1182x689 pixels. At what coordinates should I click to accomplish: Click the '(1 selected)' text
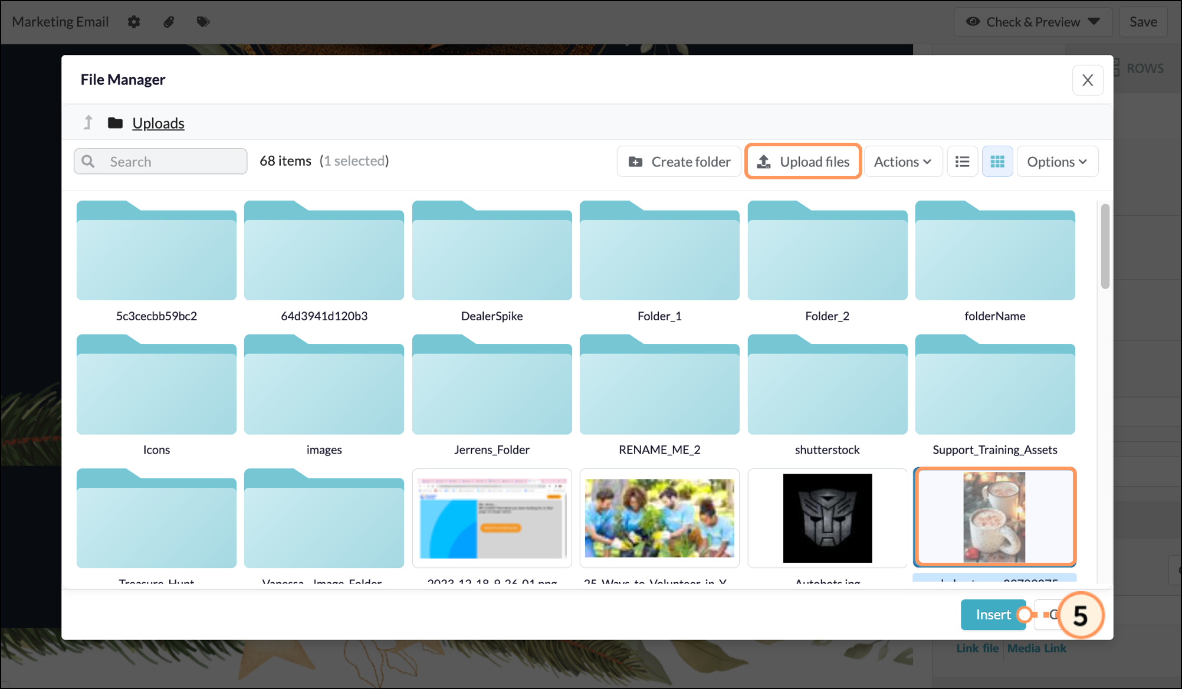[x=354, y=160]
